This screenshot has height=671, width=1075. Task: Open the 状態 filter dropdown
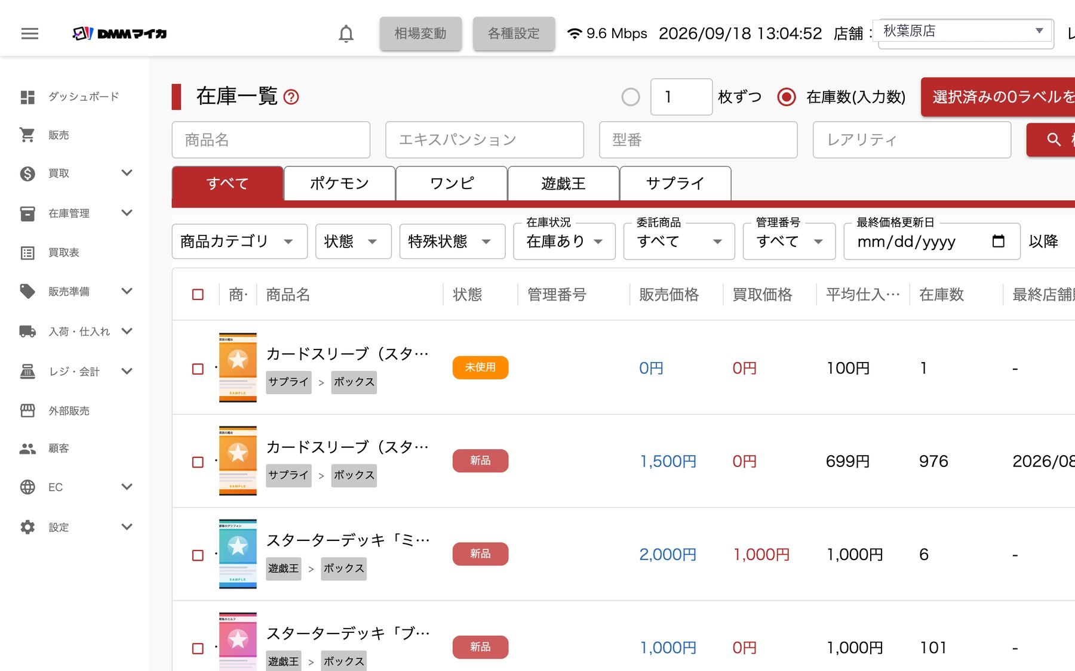point(354,242)
